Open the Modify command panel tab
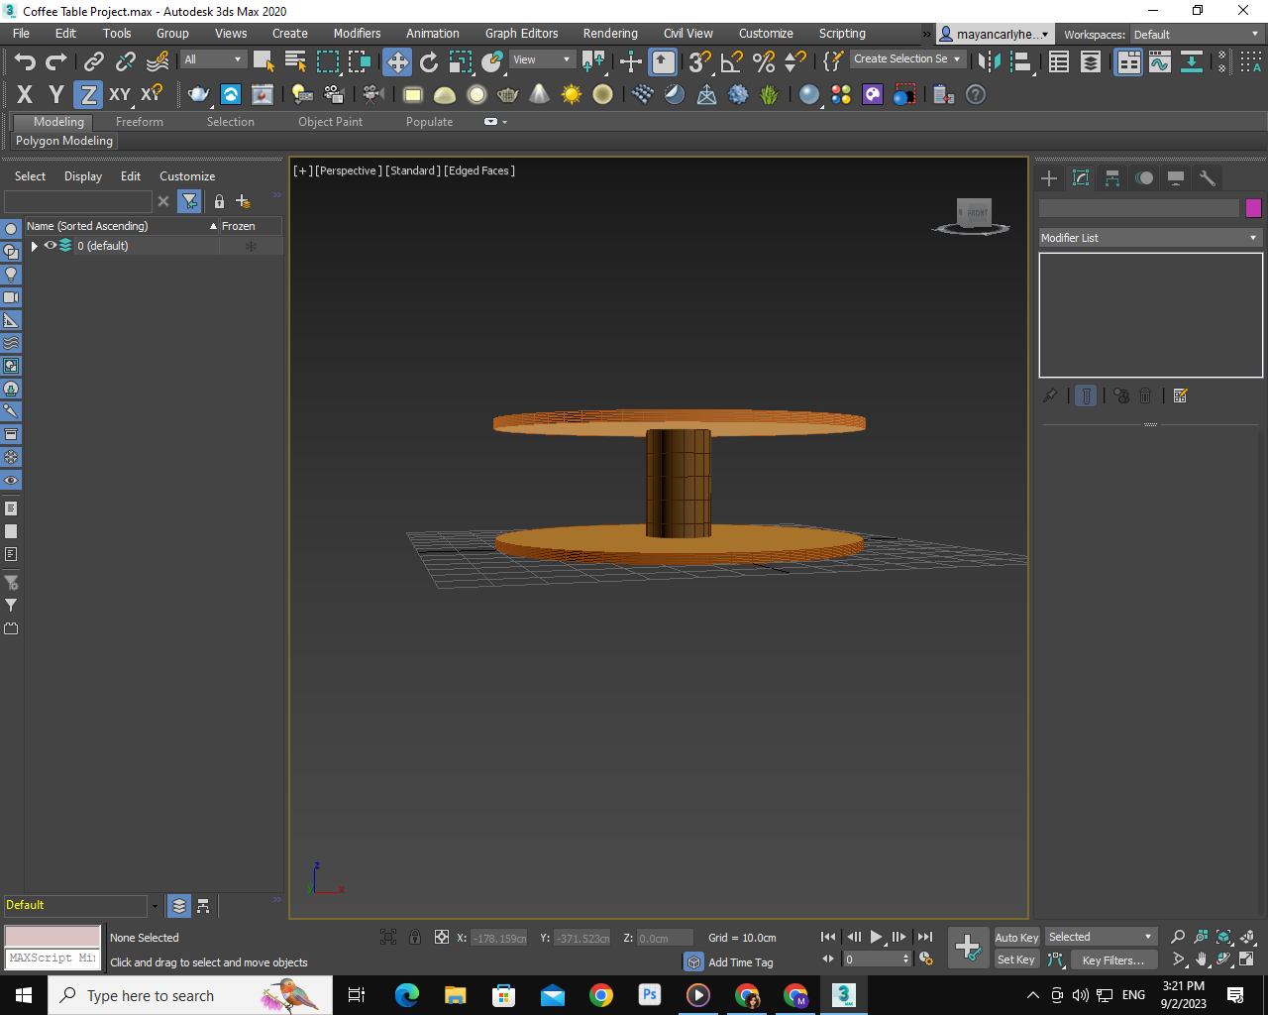Viewport: 1268px width, 1015px height. (1081, 178)
